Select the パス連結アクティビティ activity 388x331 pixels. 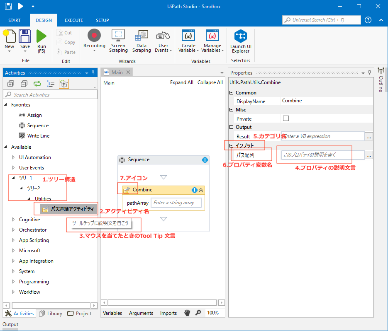(x=68, y=209)
